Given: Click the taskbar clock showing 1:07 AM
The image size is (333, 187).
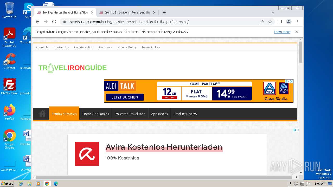Looking at the screenshot, I should click(320, 184).
